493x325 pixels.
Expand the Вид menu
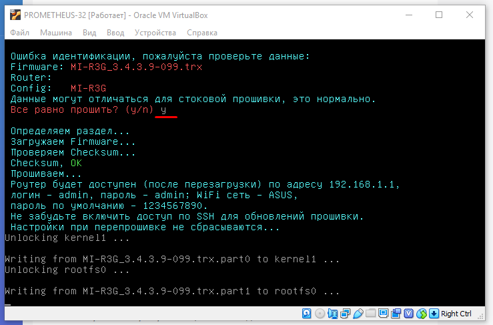pos(89,33)
